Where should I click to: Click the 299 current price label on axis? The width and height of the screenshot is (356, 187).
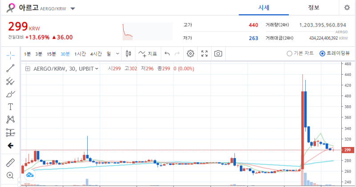(x=348, y=150)
